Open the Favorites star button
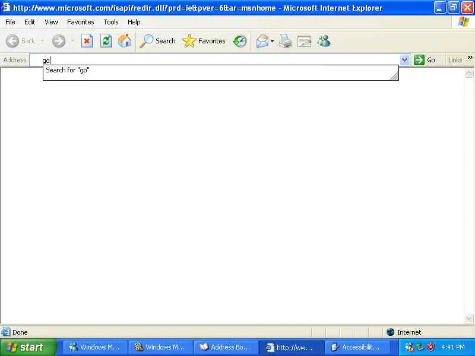Viewport: 475px width, 356px height. (x=204, y=41)
